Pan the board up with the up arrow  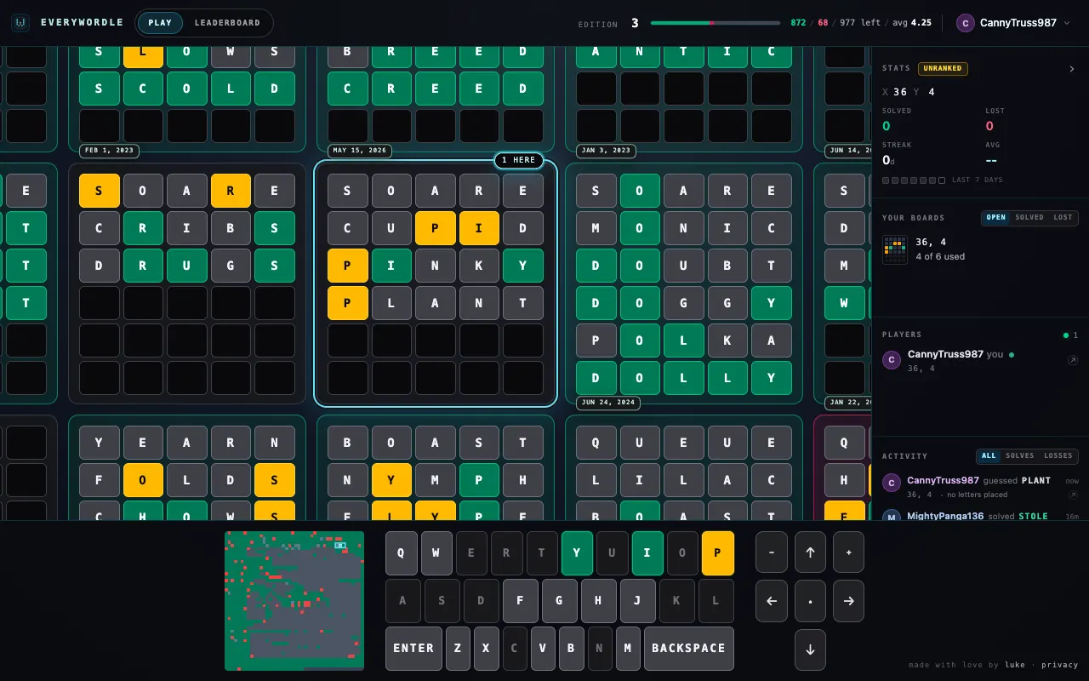810,552
